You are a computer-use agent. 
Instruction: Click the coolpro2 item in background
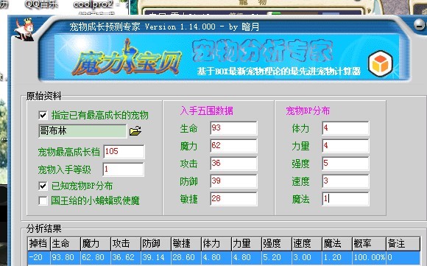point(93,4)
